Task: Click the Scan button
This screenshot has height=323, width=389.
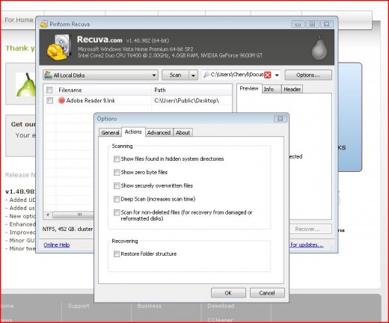Action: coord(175,75)
